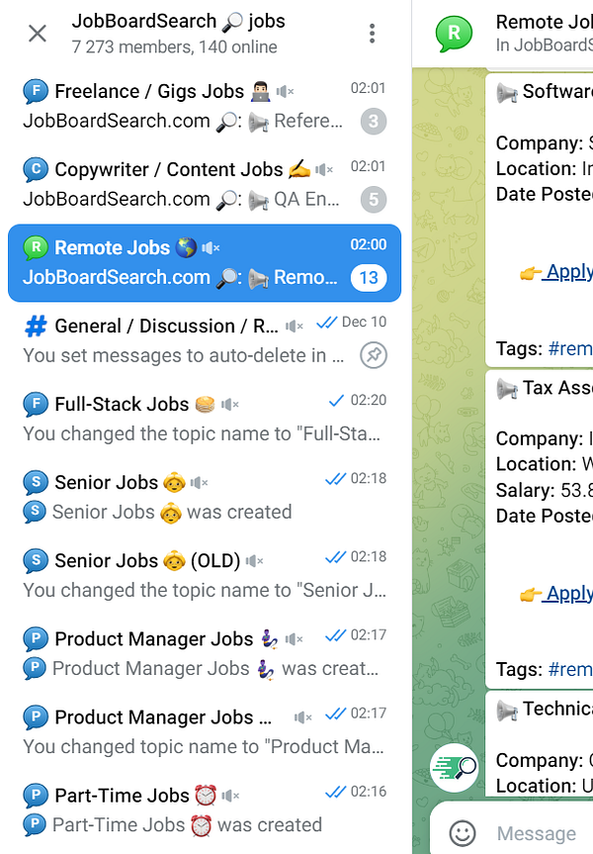Screen dimensions: 593x854
Task: Click the 02:20 timestamp on Full-Stack Jobs
Action: [369, 401]
